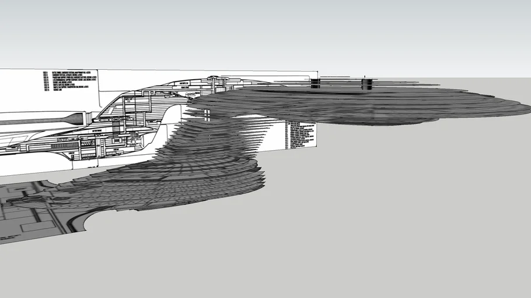The image size is (531, 298).
Task: Click the engineering section interior of the blueprint
Action: click(117, 134)
